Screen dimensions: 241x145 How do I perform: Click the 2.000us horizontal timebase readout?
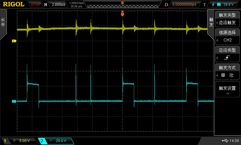tap(58, 5)
